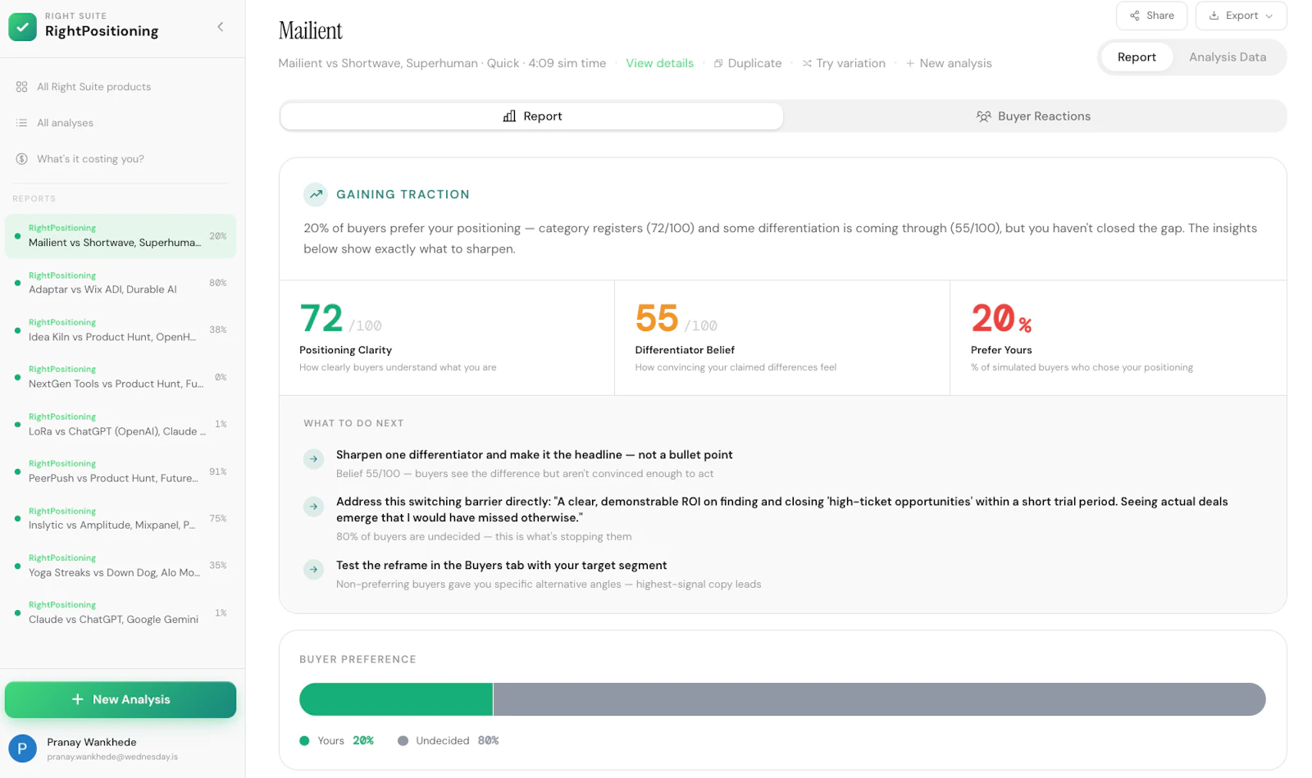This screenshot has height=778, width=1312.
Task: Click the Export download icon
Action: click(x=1214, y=16)
